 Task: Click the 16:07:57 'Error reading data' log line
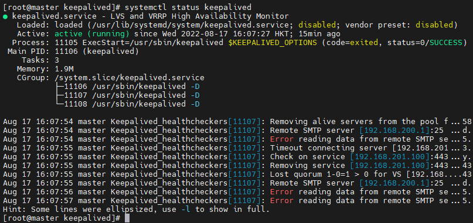pos(237,200)
